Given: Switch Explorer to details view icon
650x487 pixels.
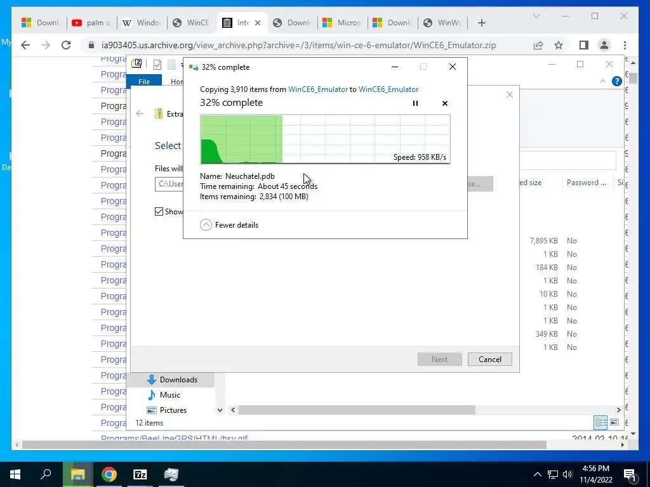Looking at the screenshot, I should (x=600, y=422).
